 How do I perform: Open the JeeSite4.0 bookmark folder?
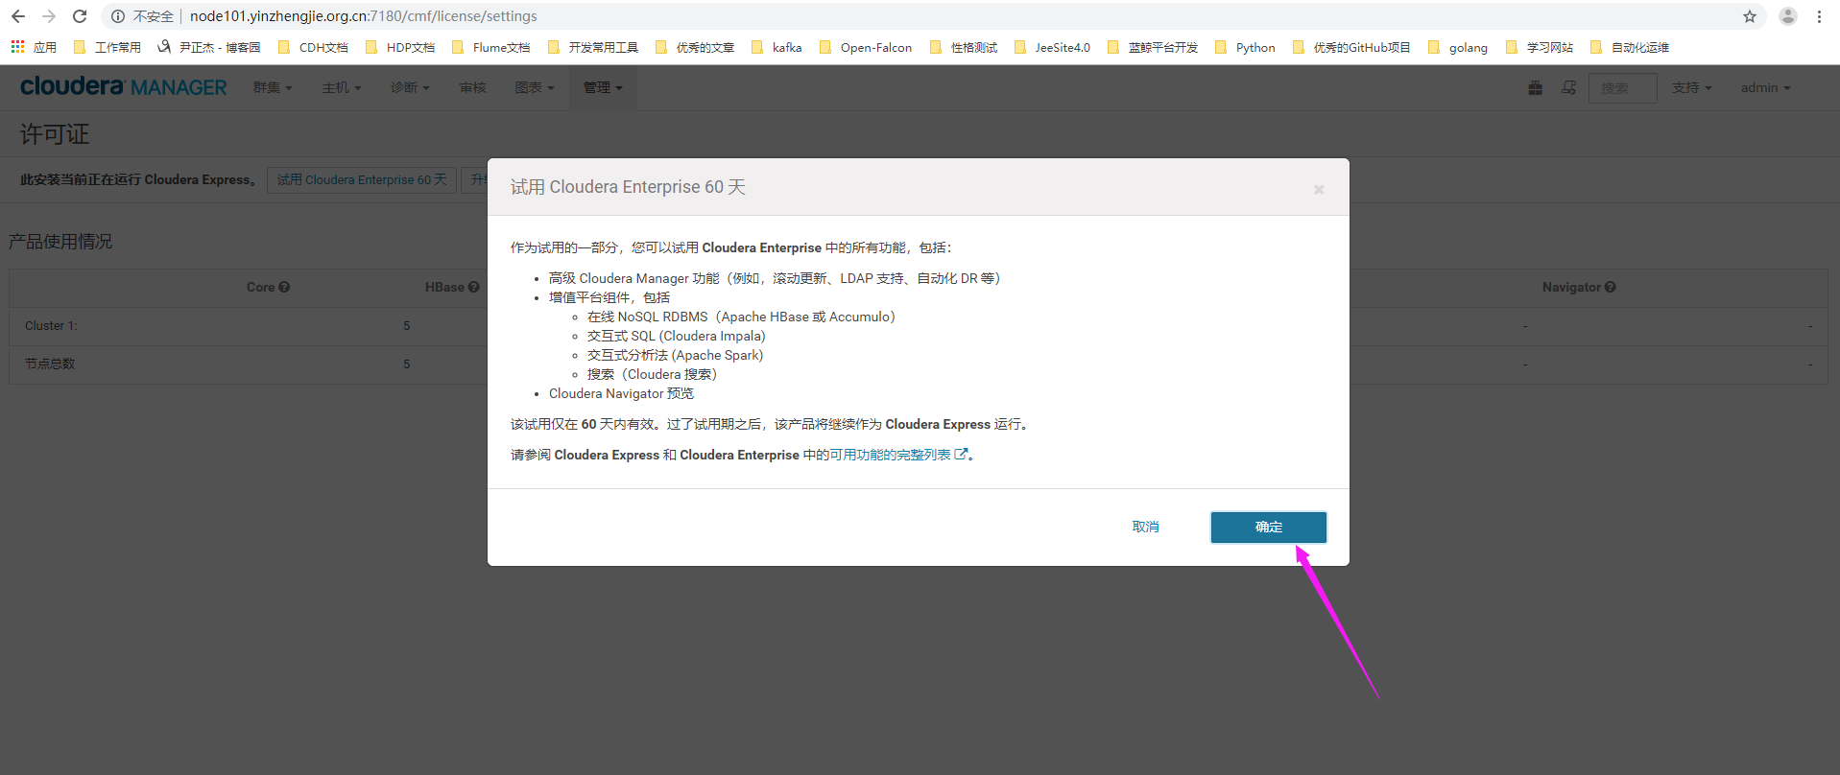(x=1052, y=47)
